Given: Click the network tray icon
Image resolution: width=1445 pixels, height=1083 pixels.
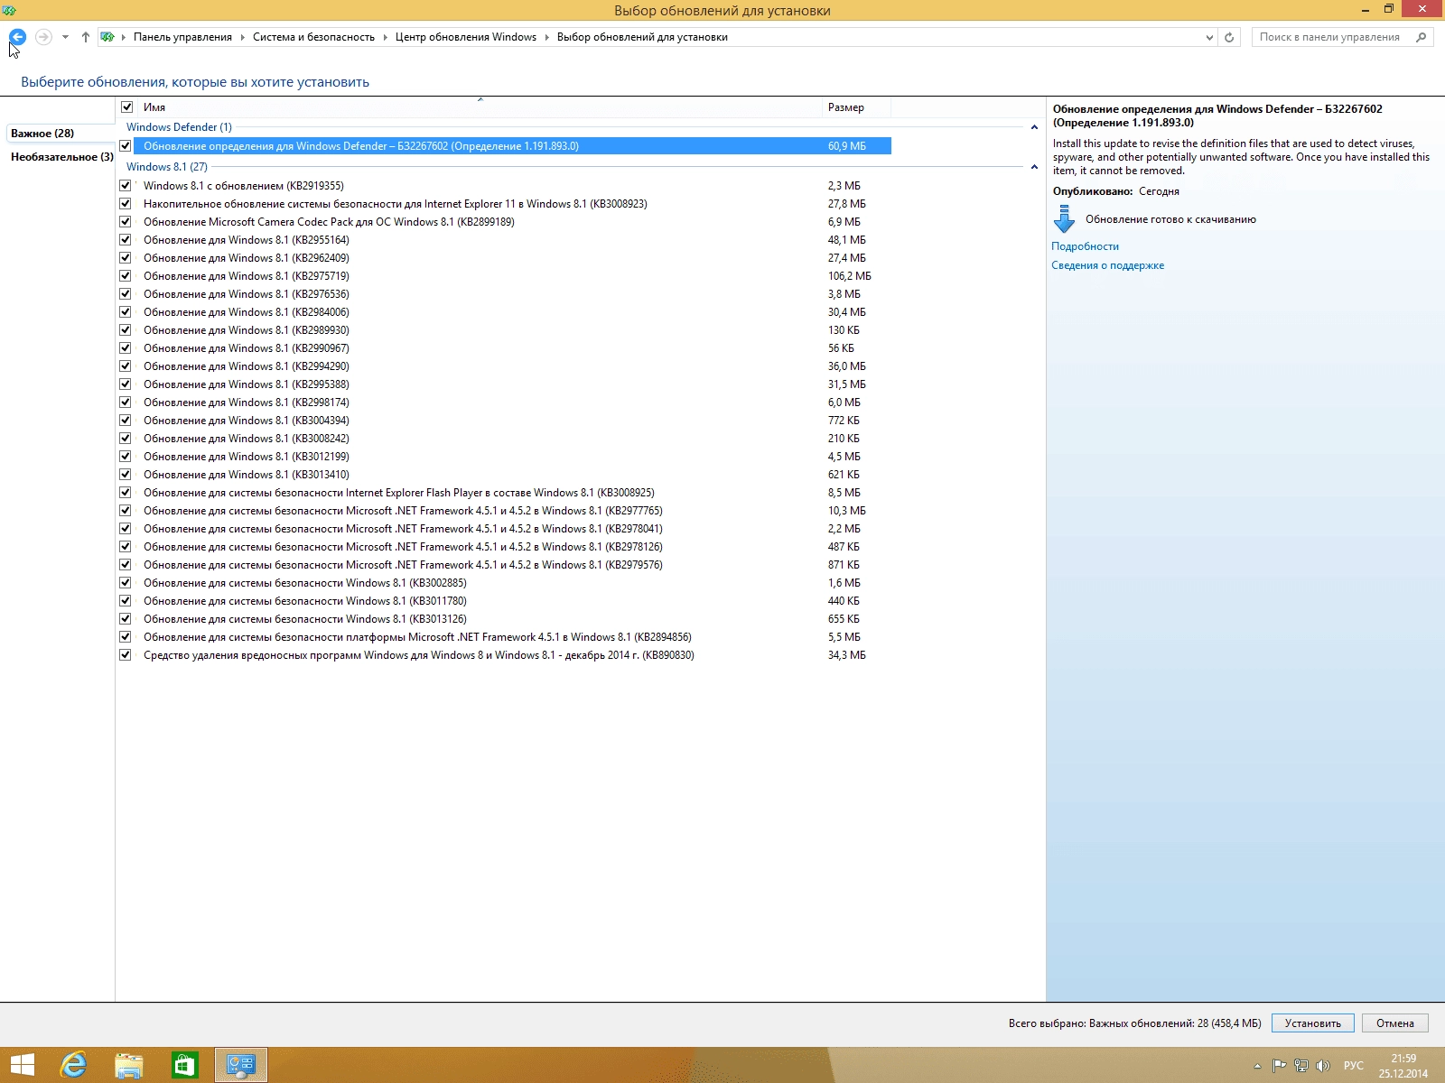Looking at the screenshot, I should tap(1301, 1066).
